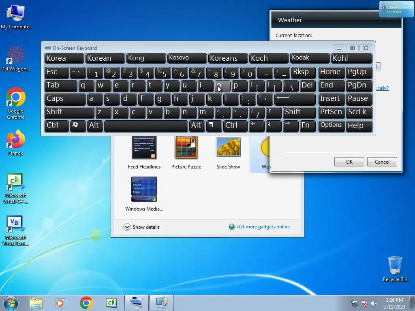Toggle the left Ctrl key
The height and width of the screenshot is (311, 415).
click(x=57, y=126)
